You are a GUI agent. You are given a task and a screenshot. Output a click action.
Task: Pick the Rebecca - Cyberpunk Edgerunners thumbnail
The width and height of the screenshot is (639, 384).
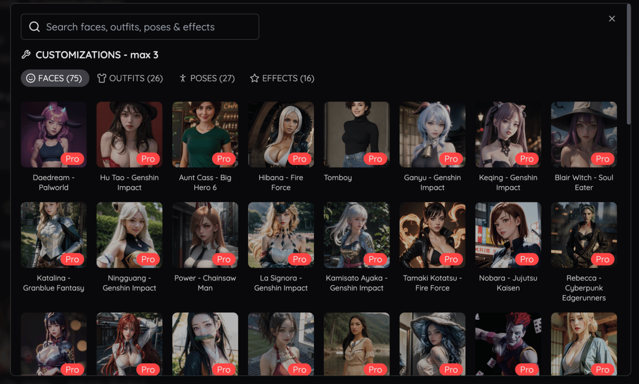click(584, 235)
